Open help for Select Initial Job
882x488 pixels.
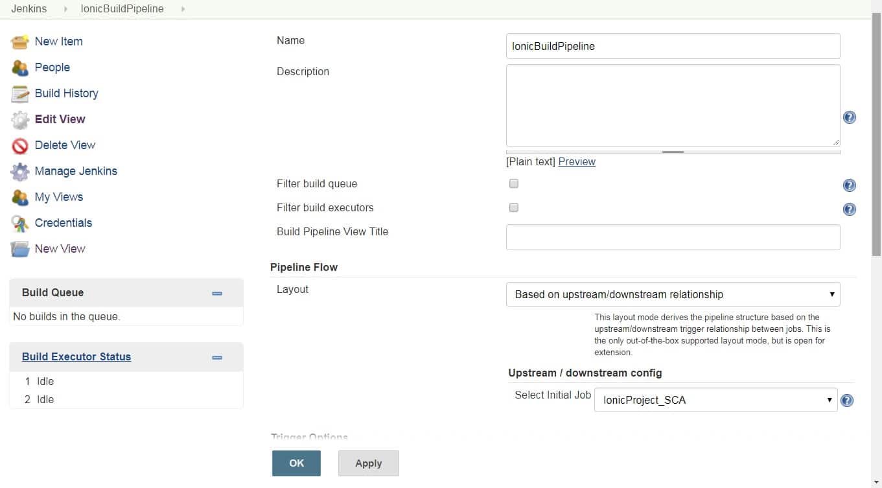pos(846,401)
